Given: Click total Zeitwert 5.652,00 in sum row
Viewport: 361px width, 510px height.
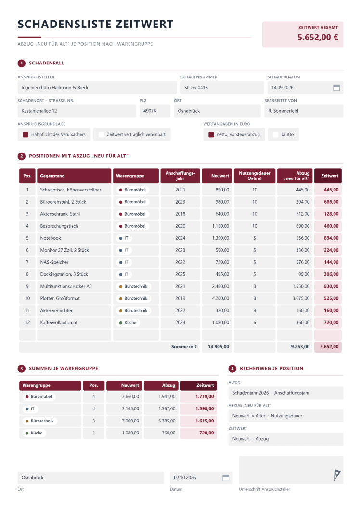Looking at the screenshot, I should [328, 347].
